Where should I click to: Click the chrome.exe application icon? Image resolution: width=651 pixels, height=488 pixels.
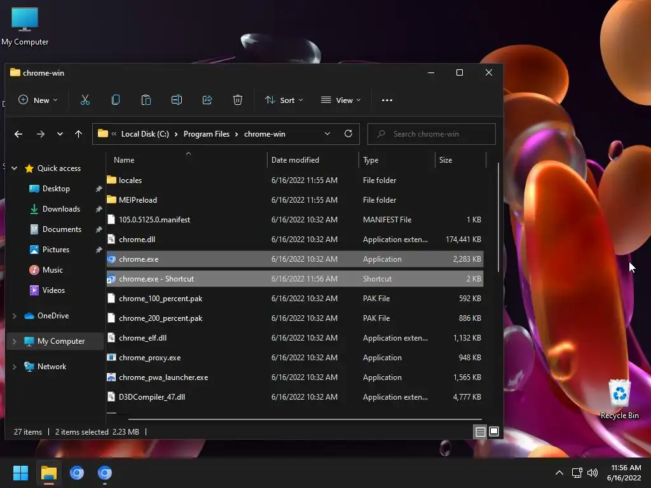tap(111, 259)
